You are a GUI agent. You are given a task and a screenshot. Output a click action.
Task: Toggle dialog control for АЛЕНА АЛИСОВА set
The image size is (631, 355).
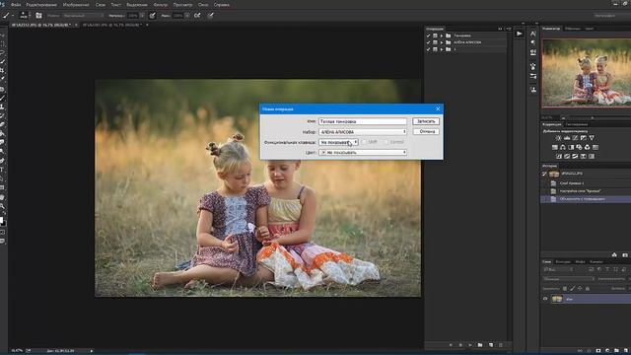point(435,42)
